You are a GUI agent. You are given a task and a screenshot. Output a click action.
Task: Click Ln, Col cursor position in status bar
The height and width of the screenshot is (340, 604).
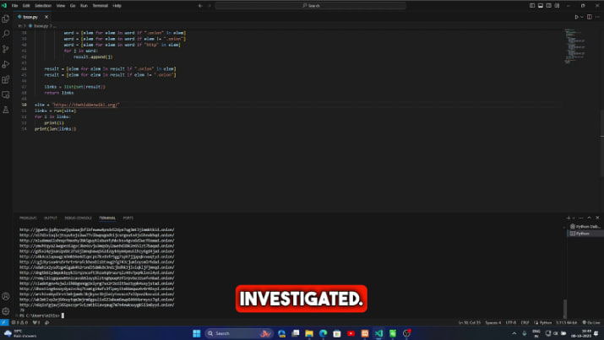[x=470, y=322]
